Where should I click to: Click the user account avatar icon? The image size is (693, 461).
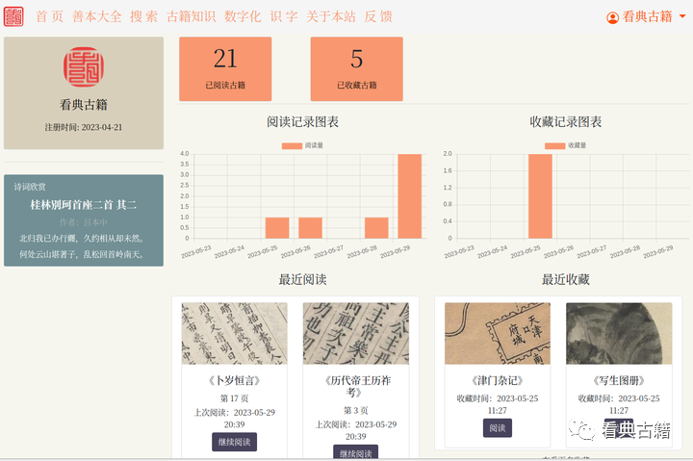click(612, 17)
